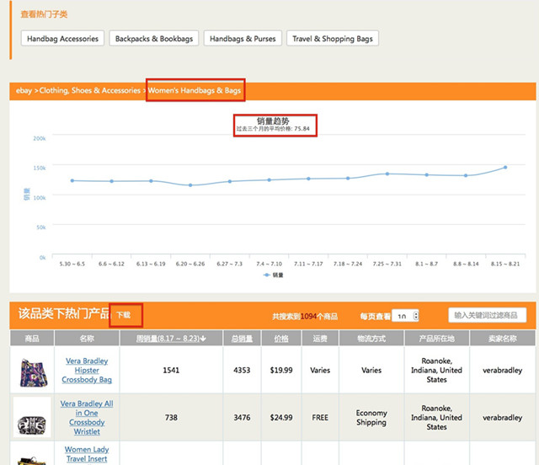Click the Crossbody Wristlet product thumbnail
The width and height of the screenshot is (539, 465).
[32, 417]
